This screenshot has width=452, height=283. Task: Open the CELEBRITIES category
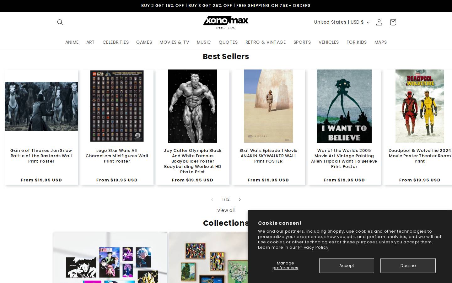[116, 42]
